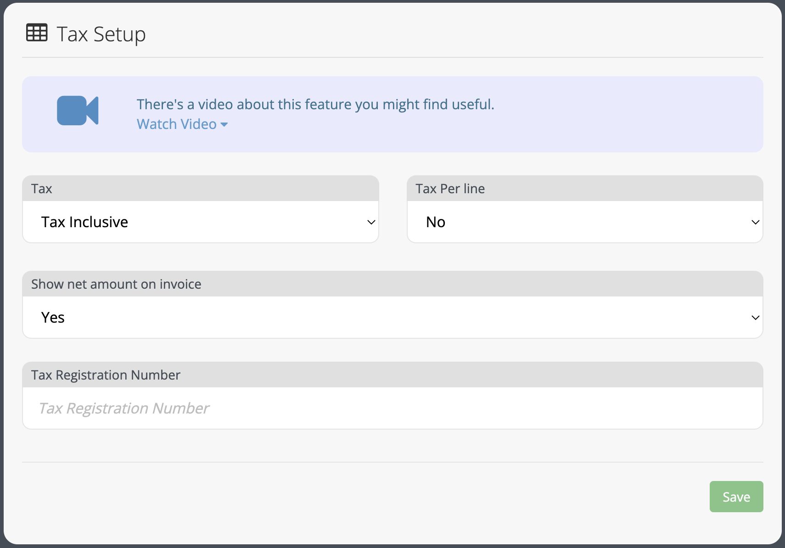Click the Save button
785x548 pixels.
click(736, 497)
